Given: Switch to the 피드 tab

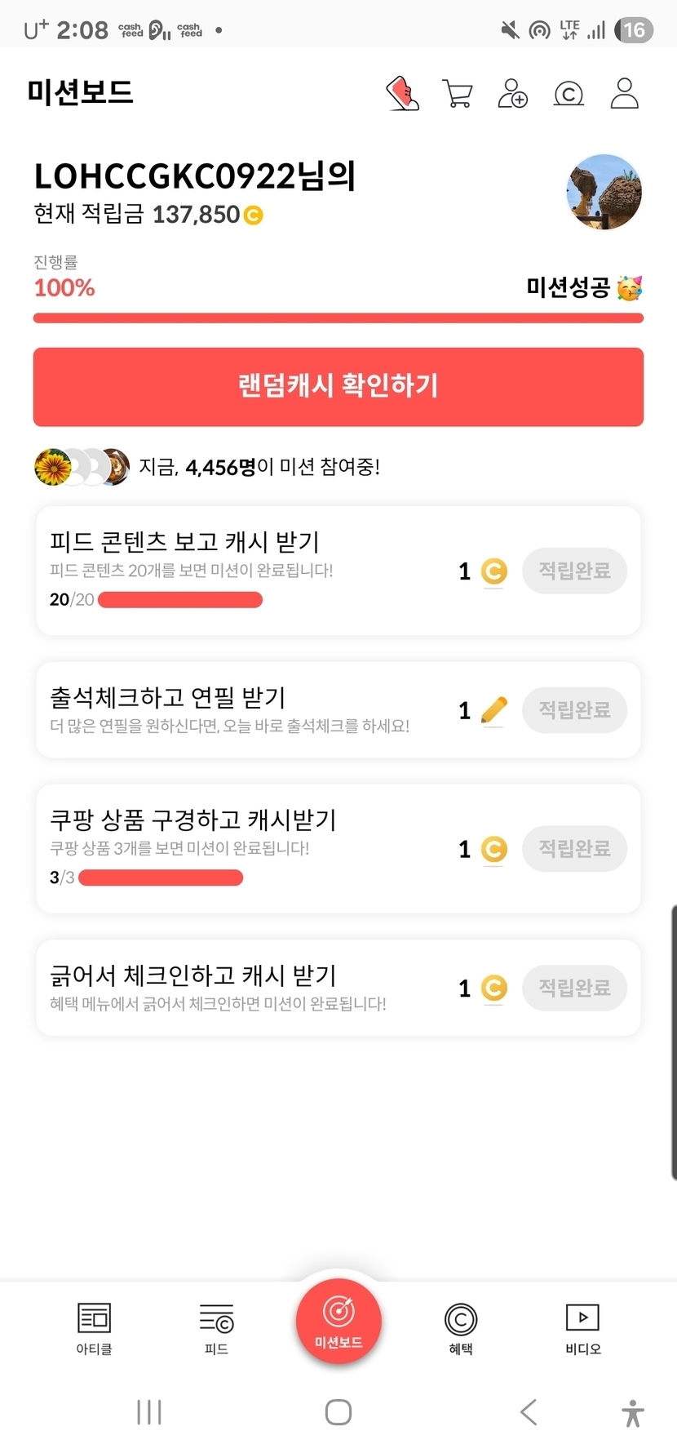Looking at the screenshot, I should click(216, 1328).
